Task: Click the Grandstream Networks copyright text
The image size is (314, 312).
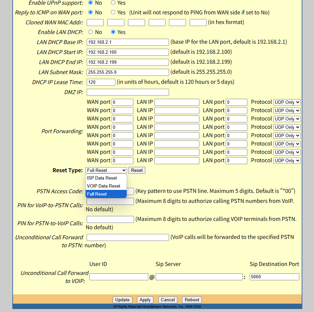Action: coord(157,306)
